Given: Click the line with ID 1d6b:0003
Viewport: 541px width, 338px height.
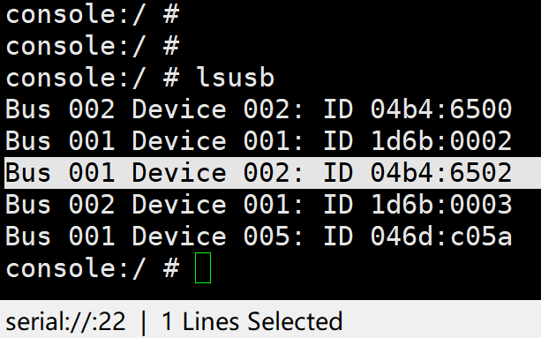Looking at the screenshot, I should tap(259, 205).
